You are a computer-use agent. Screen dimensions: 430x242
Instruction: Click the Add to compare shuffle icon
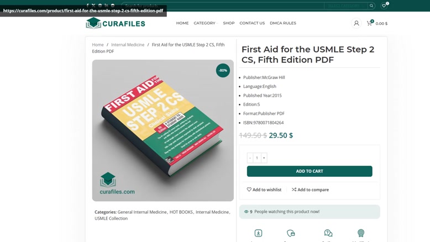coord(294,190)
